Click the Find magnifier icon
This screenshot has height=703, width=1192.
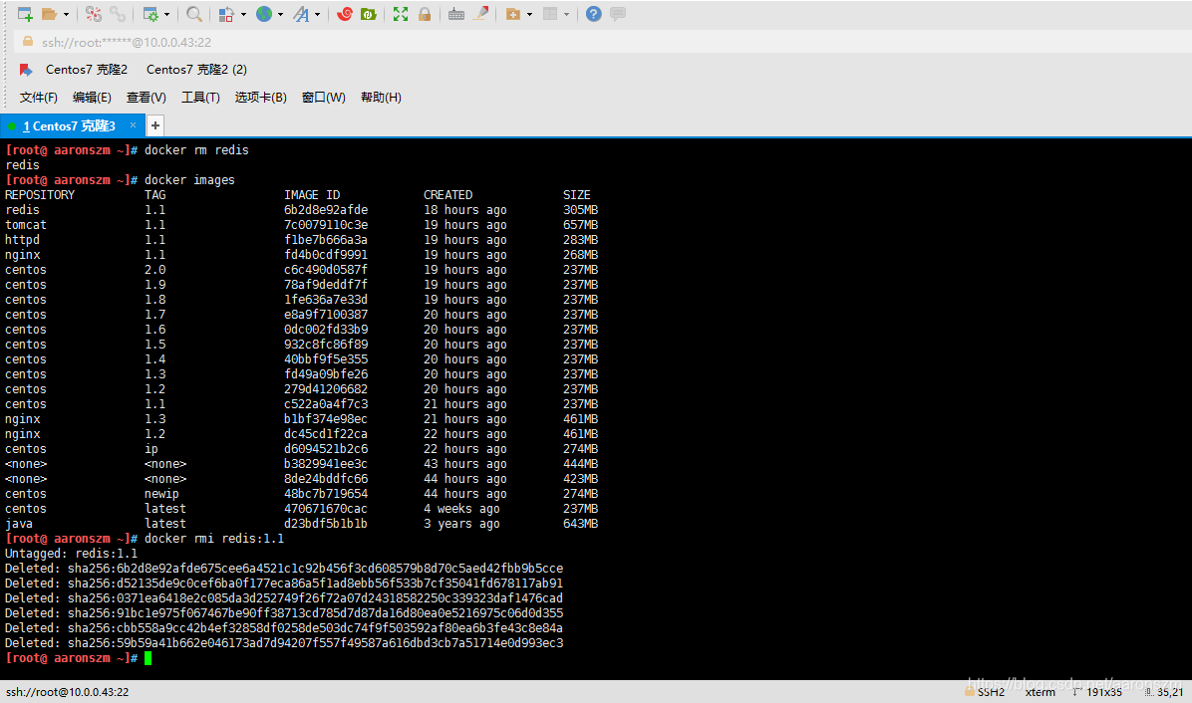pos(194,14)
